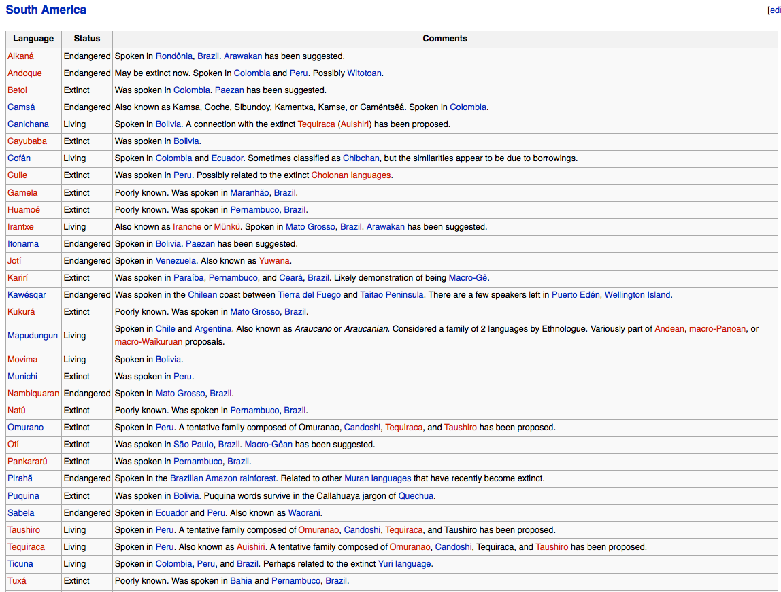Follow the Muran languages link
Viewport: 781px width, 592px height.
tap(378, 478)
